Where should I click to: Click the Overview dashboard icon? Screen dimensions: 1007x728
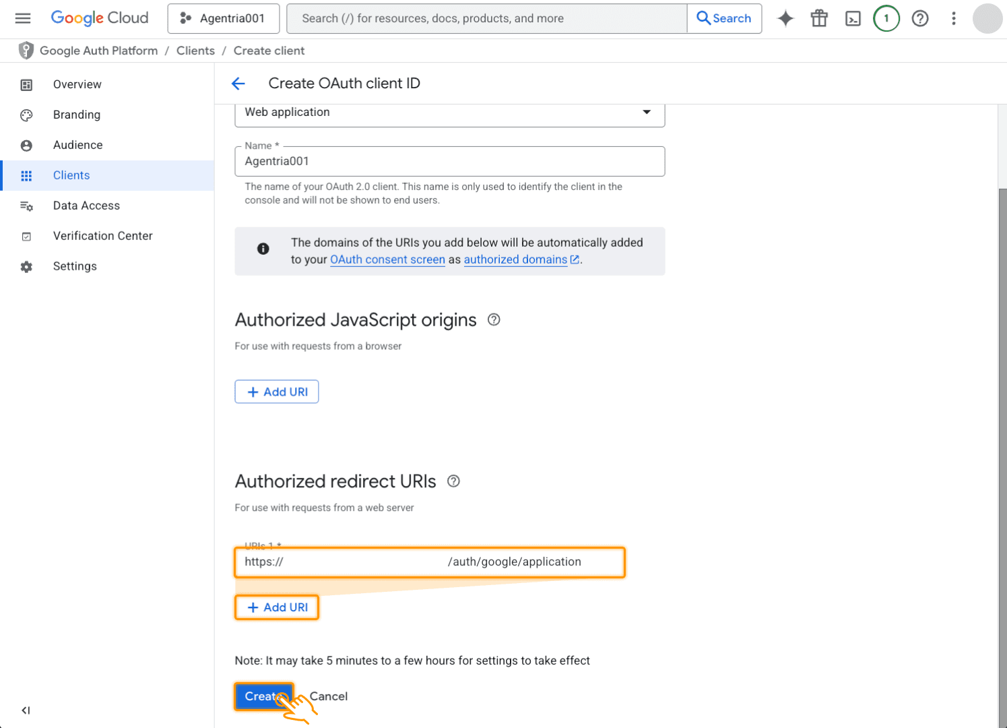pyautogui.click(x=26, y=85)
